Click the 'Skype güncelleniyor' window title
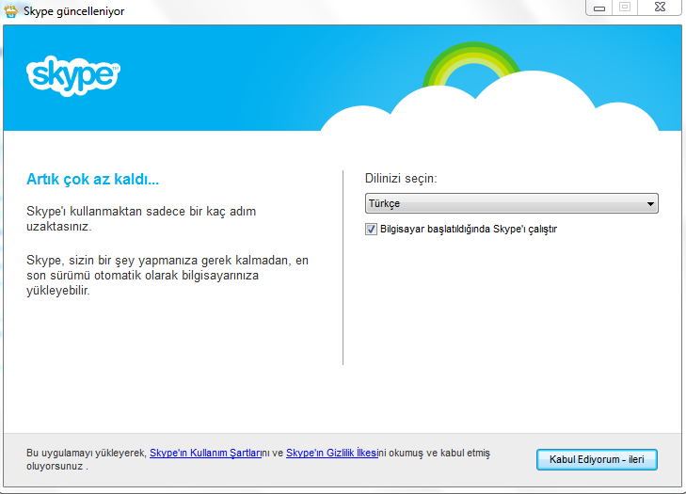686x494 pixels. pos(74,11)
